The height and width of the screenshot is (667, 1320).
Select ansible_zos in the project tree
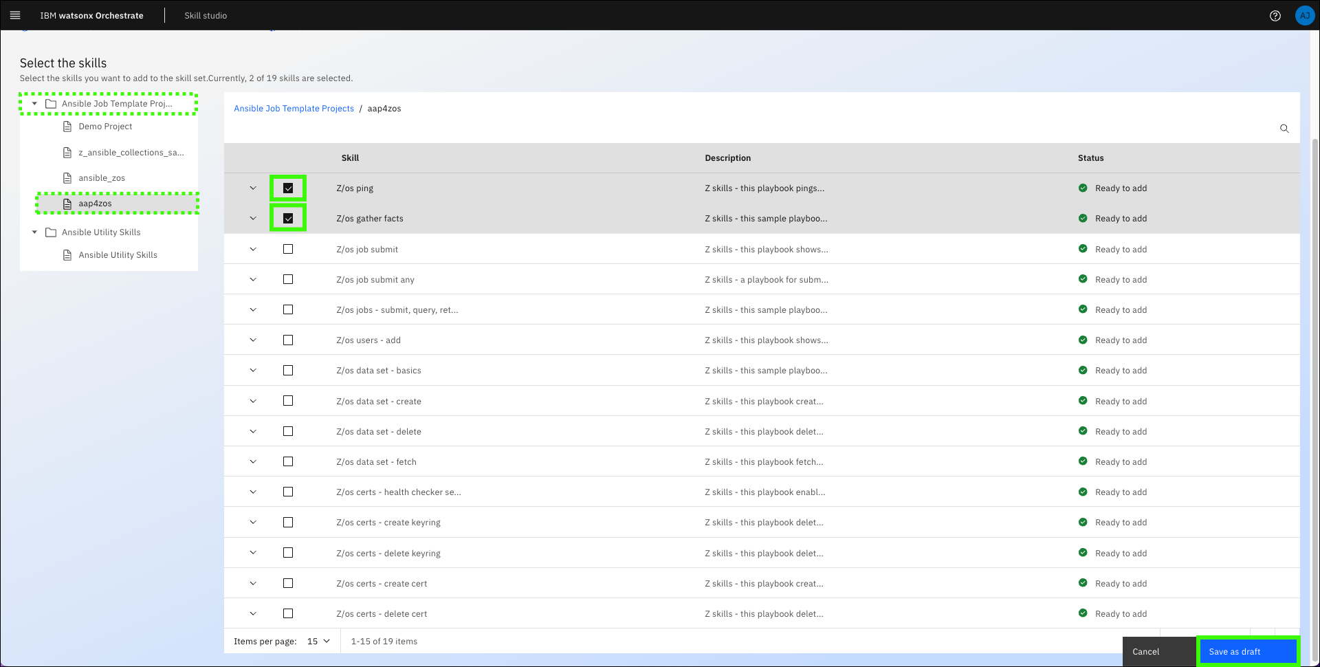[102, 178]
